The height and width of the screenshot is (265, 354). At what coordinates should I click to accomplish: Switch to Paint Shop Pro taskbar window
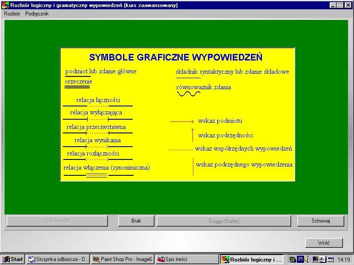(123, 259)
